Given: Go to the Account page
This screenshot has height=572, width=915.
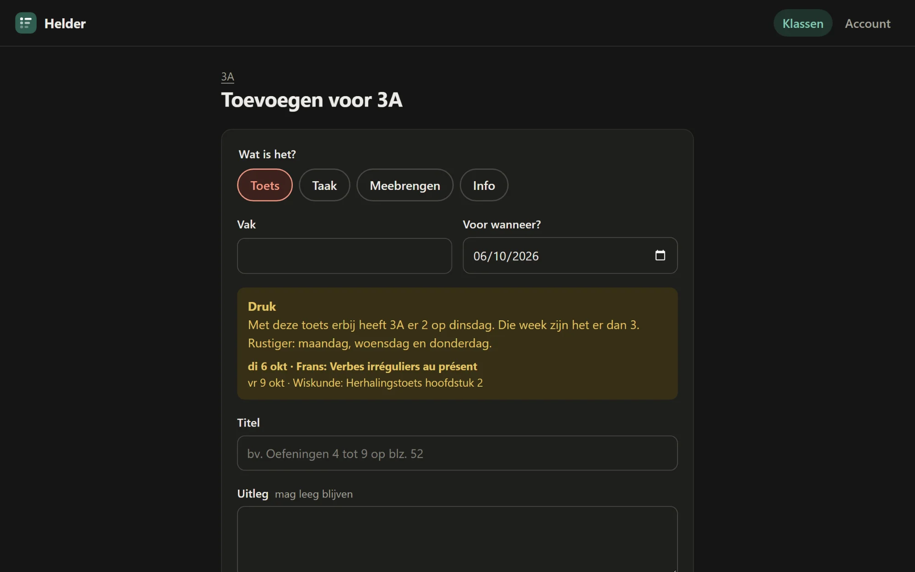Looking at the screenshot, I should point(867,23).
